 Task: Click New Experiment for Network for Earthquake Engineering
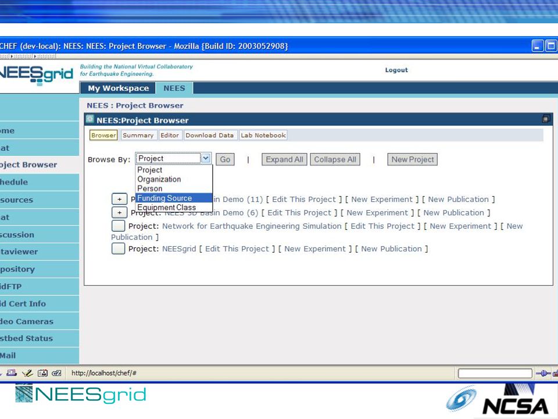(x=460, y=226)
